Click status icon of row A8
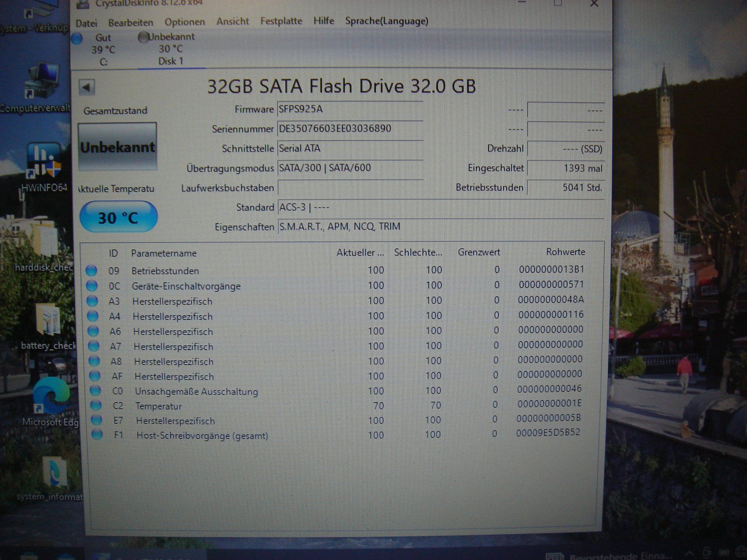The image size is (747, 560). [94, 361]
